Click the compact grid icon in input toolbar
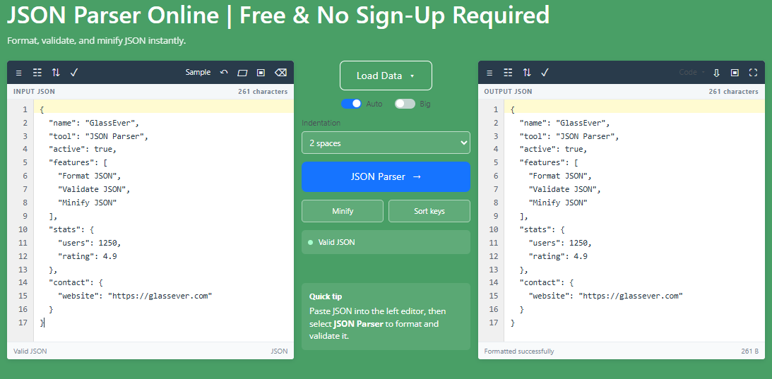772x379 pixels. (x=37, y=73)
